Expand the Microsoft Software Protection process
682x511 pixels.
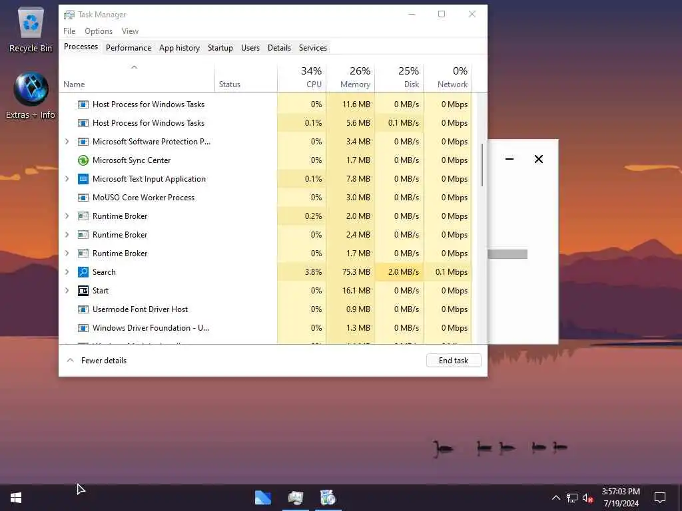tap(67, 142)
